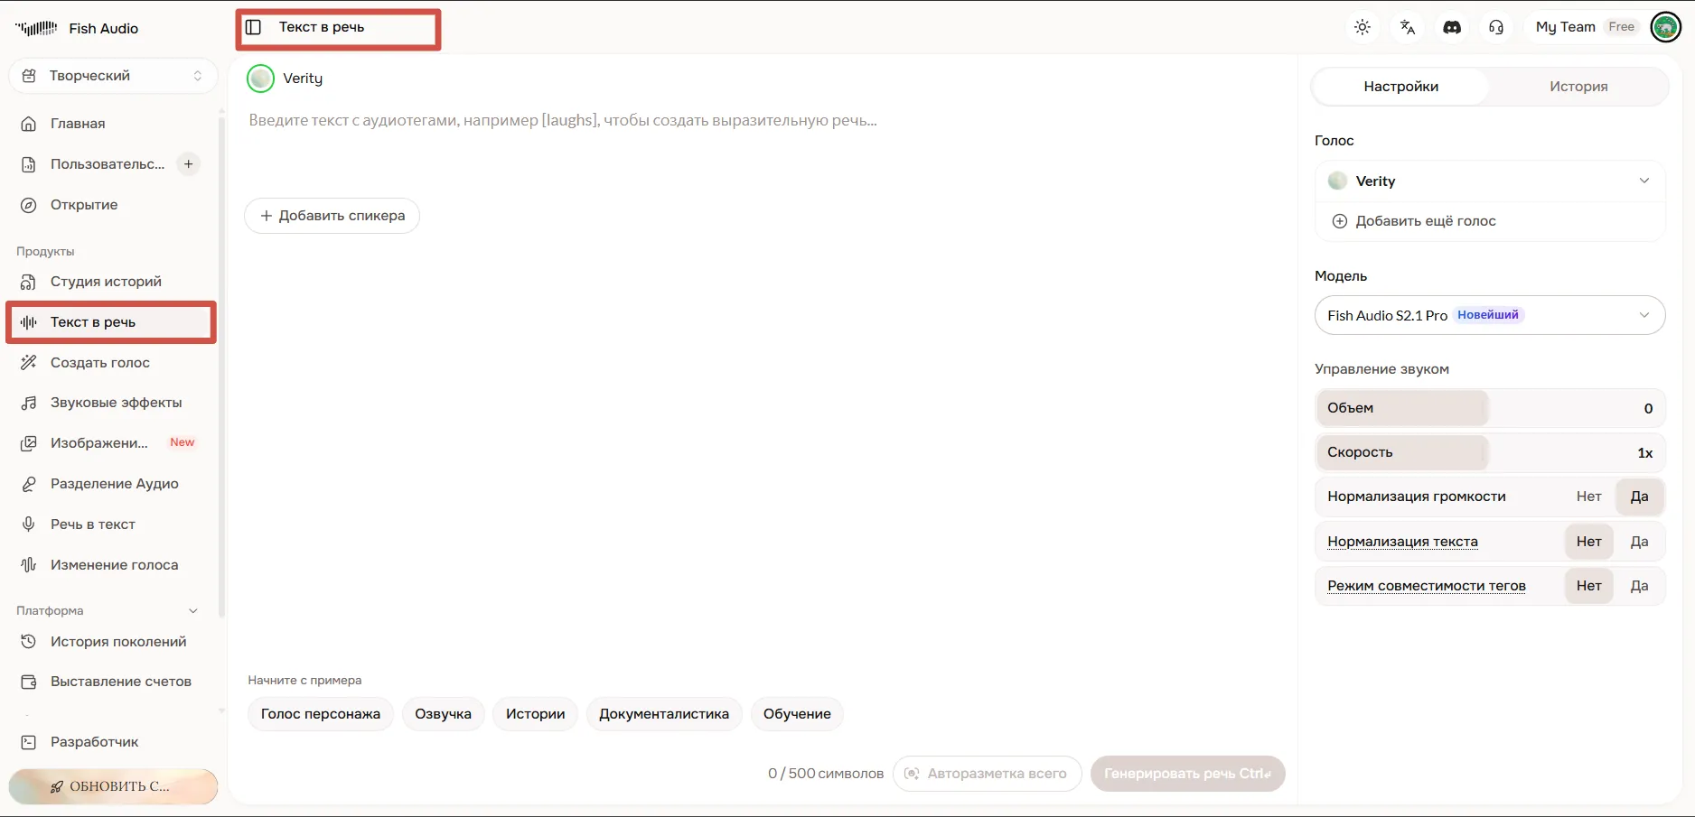
Task: Open the Обучение example
Action: (x=797, y=714)
